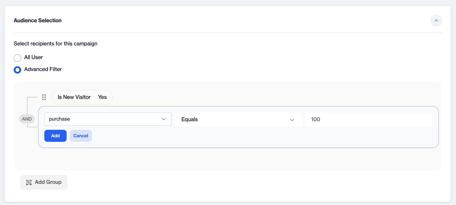Click the Advanced Filter label text
Screen dimensions: 456x205
tap(43, 69)
